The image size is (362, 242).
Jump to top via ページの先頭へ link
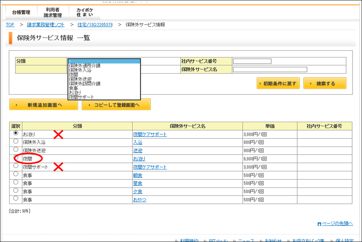[337, 224]
